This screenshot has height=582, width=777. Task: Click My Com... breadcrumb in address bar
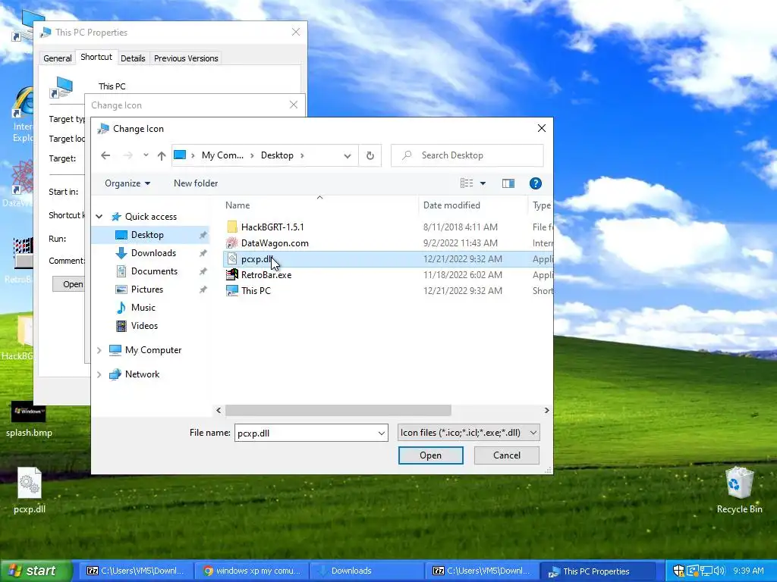222,155
